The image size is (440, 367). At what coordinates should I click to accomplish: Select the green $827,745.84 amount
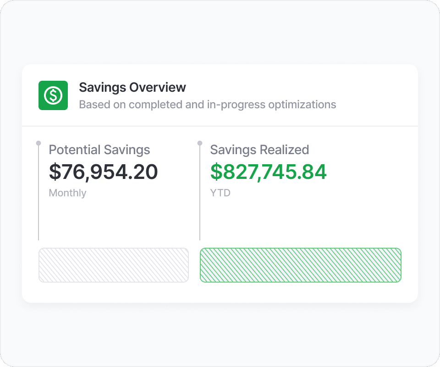(x=268, y=172)
